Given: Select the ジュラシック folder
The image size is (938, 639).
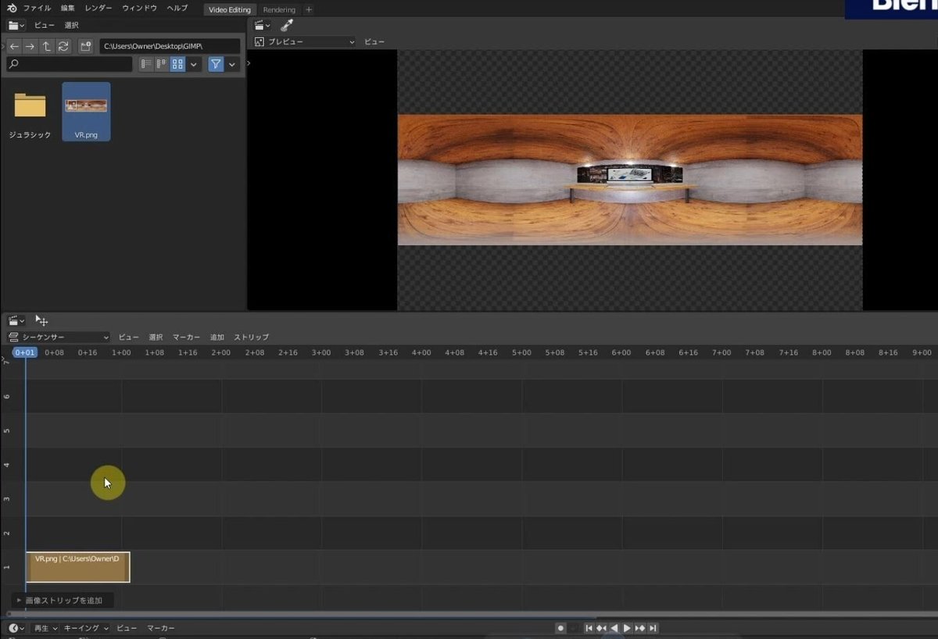Looking at the screenshot, I should pos(30,112).
